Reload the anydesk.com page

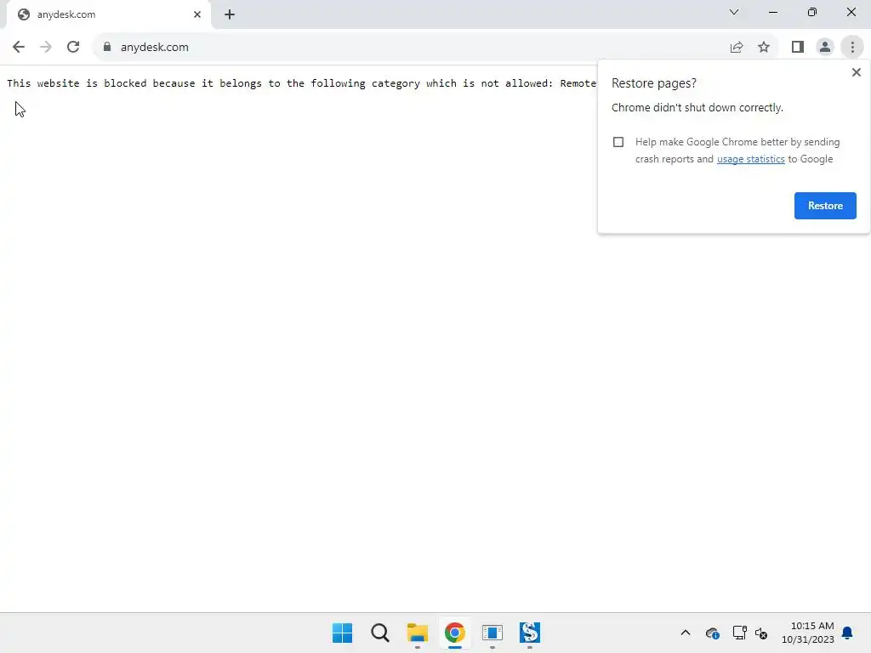(x=73, y=48)
